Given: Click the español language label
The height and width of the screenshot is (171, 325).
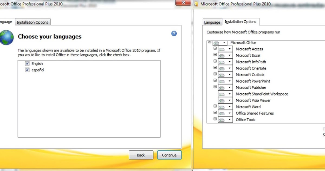Looking at the screenshot, I should [38, 70].
